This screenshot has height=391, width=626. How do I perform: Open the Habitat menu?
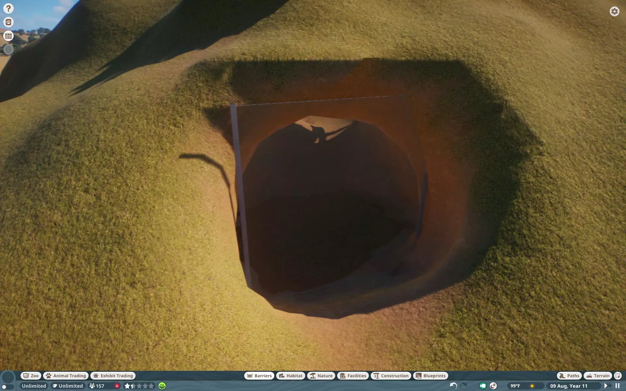click(x=291, y=376)
